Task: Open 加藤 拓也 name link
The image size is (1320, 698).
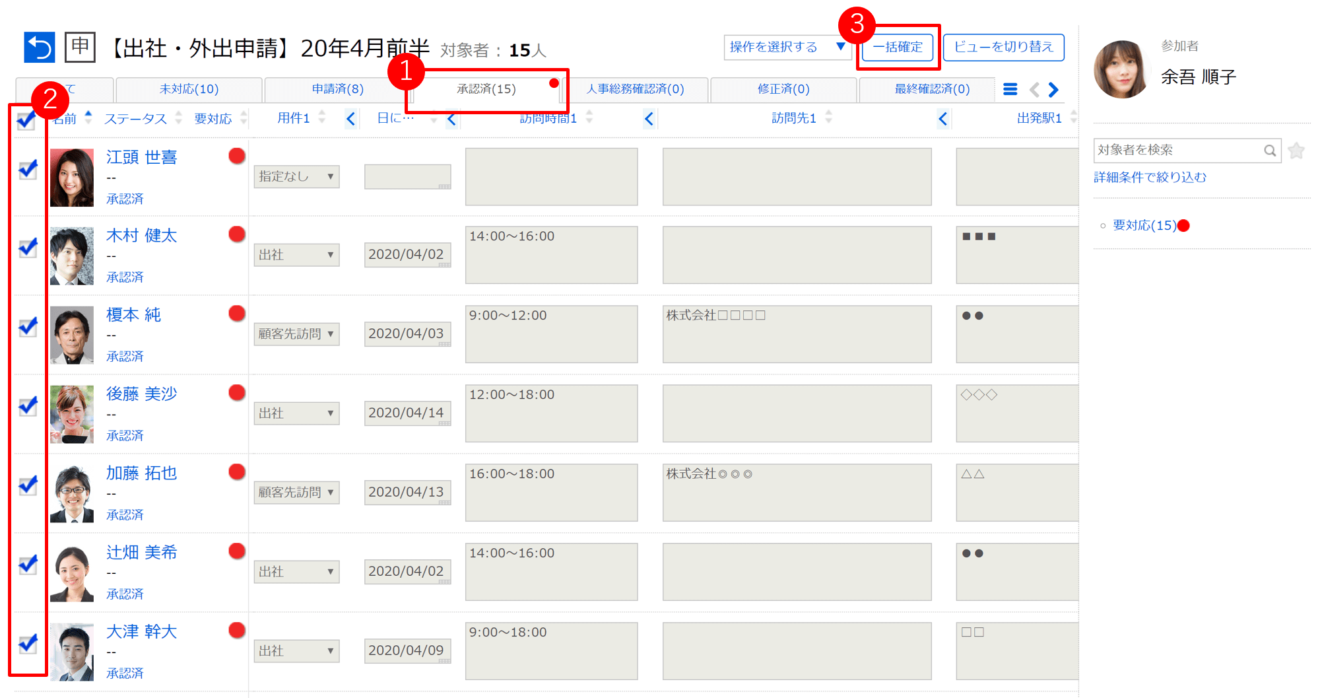Action: click(142, 473)
